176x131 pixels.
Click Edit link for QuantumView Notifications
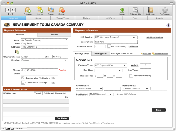tap(53, 78)
